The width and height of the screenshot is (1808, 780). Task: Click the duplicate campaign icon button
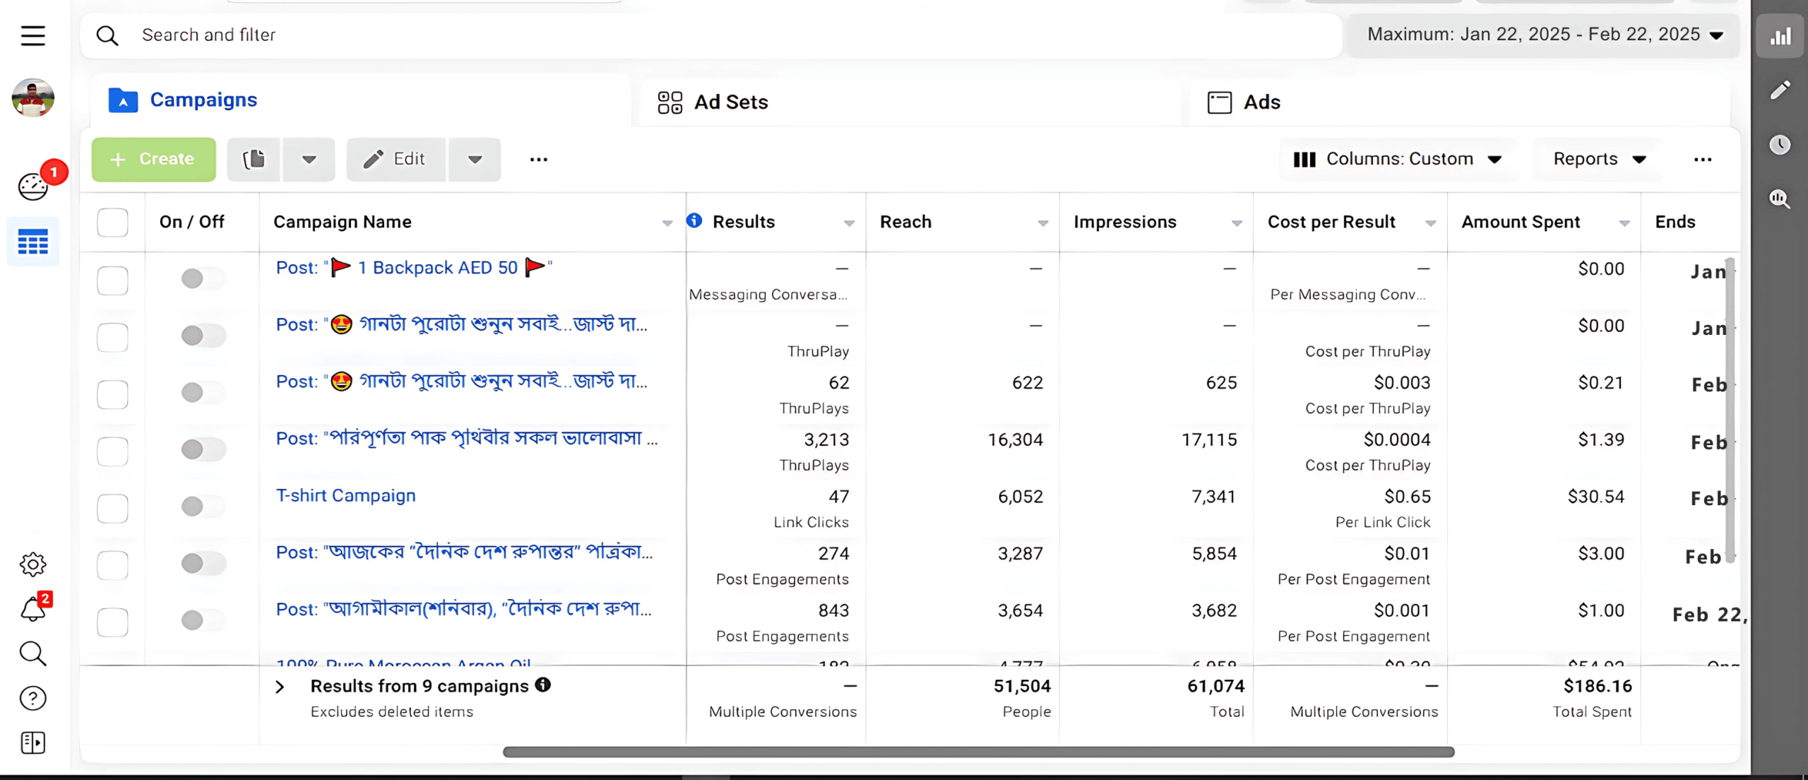pos(254,160)
